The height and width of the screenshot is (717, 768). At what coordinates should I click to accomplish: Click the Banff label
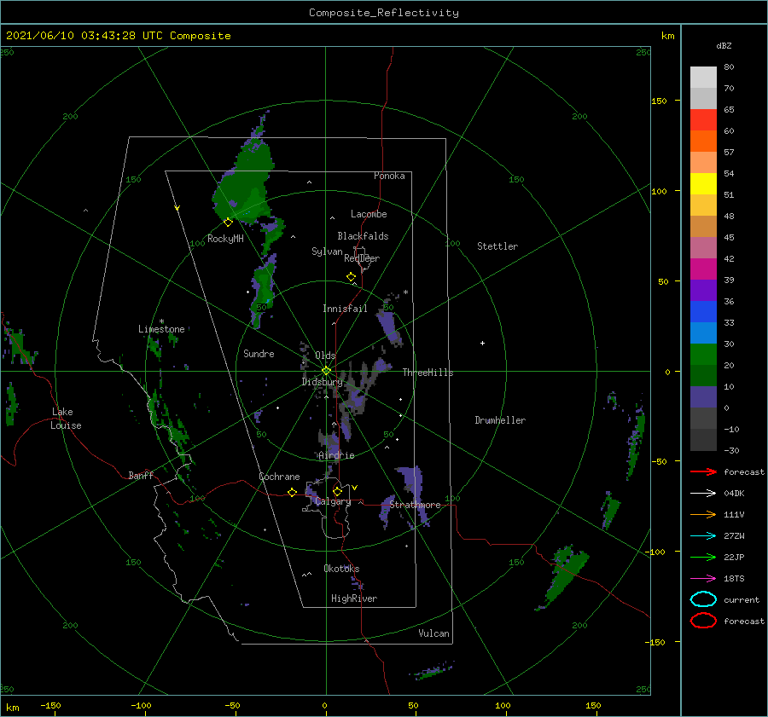click(x=141, y=475)
